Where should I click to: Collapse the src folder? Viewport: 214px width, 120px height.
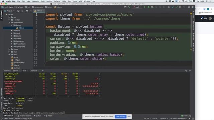[7, 14]
